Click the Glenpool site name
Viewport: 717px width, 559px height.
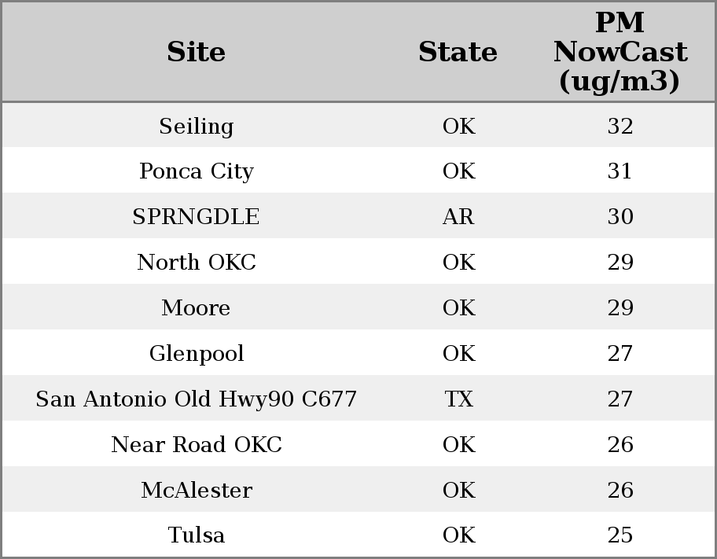pyautogui.click(x=196, y=354)
